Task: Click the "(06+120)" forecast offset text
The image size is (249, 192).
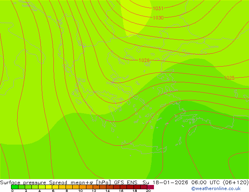Action: [236, 183]
